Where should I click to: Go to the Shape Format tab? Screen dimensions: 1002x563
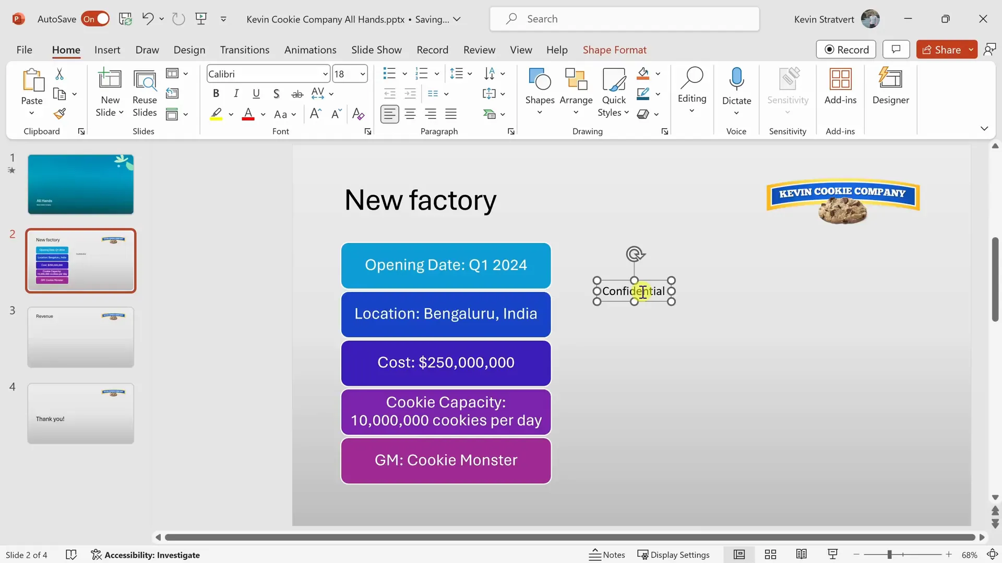pyautogui.click(x=614, y=50)
